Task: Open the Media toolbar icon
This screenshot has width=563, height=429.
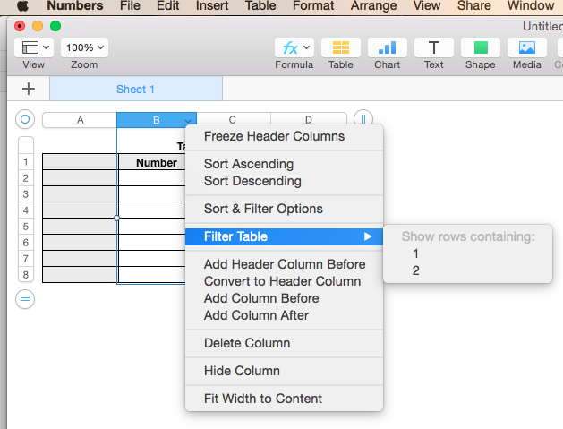Action: (x=527, y=47)
